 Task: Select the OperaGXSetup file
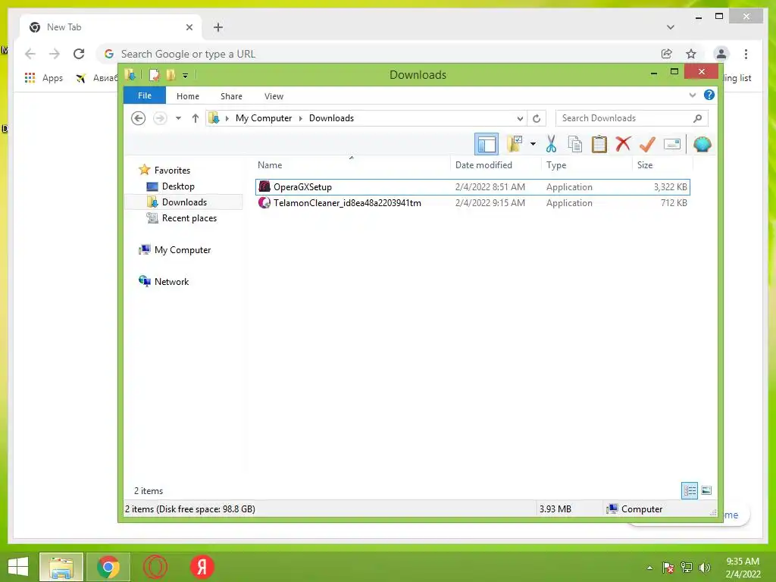473,187
